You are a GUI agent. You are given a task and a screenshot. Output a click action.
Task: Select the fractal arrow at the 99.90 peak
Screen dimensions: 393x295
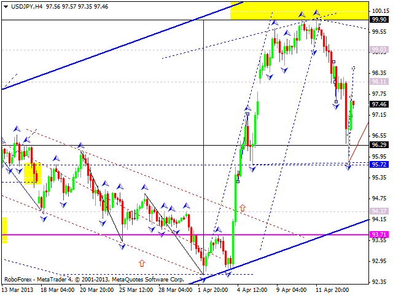[316, 12]
